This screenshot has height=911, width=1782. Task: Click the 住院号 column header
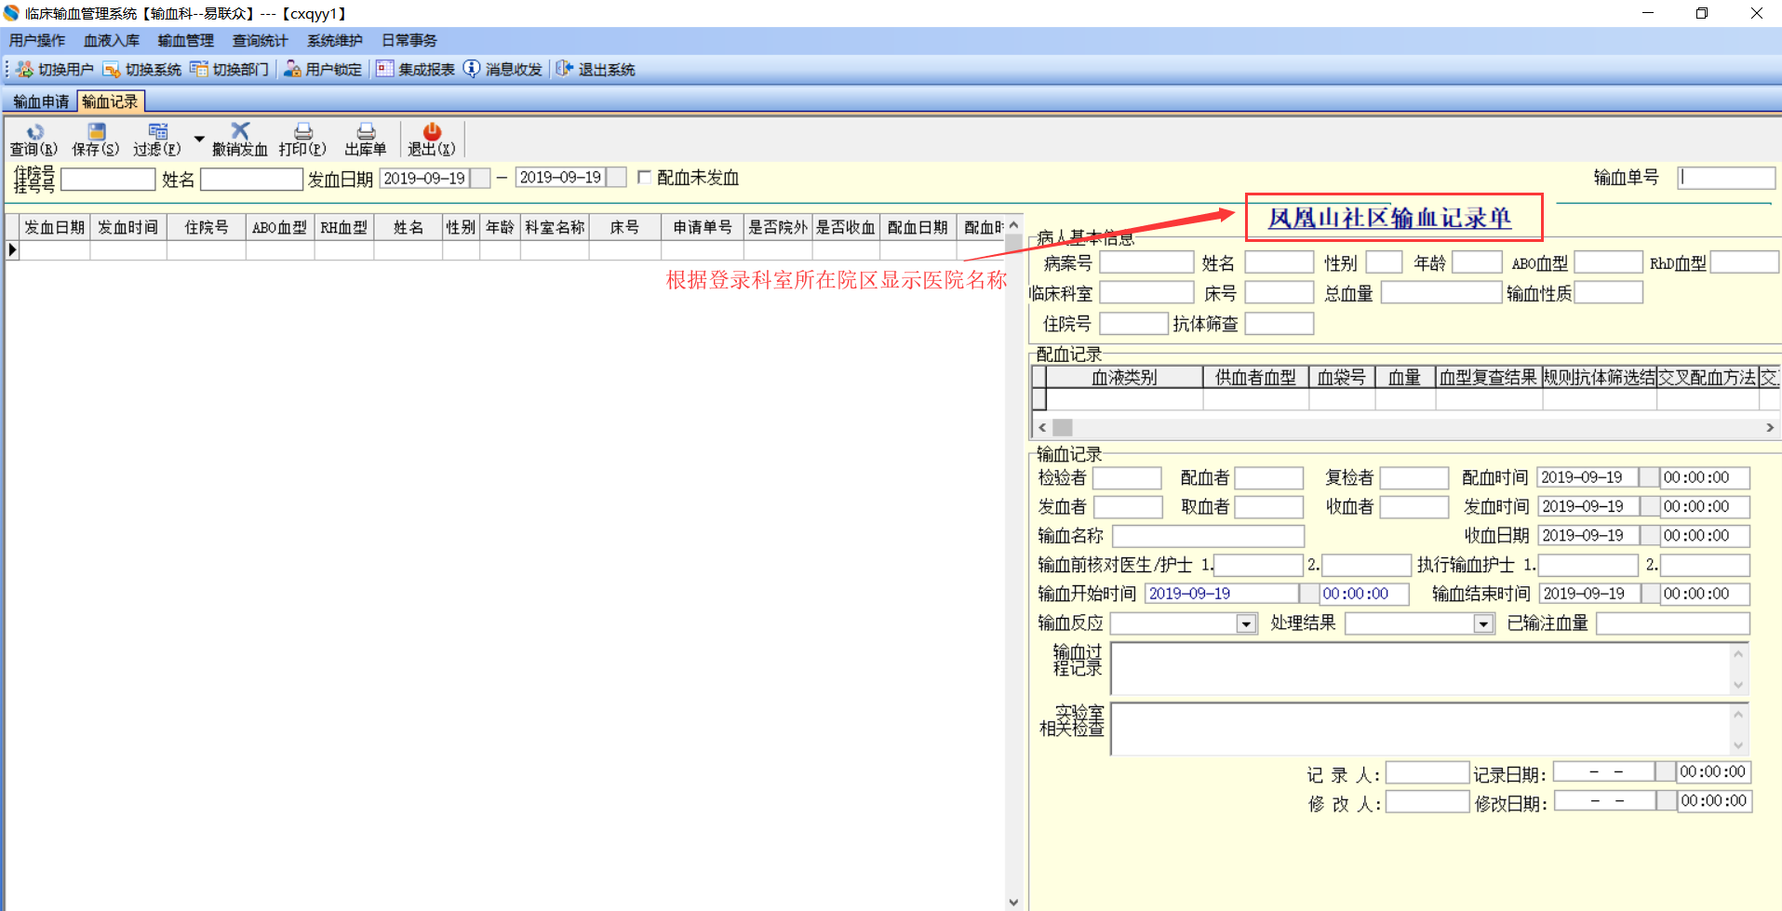point(207,227)
